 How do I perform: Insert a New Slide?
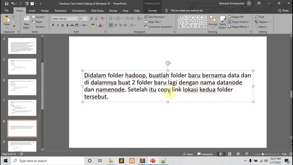click(27, 22)
